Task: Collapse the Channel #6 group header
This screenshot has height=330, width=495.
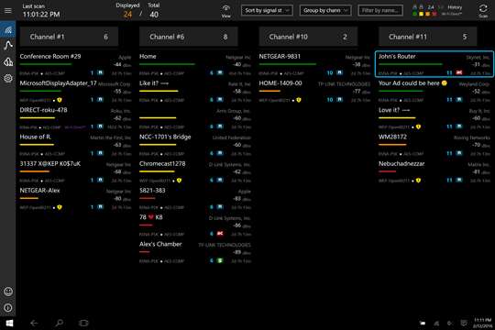Action: (189, 37)
